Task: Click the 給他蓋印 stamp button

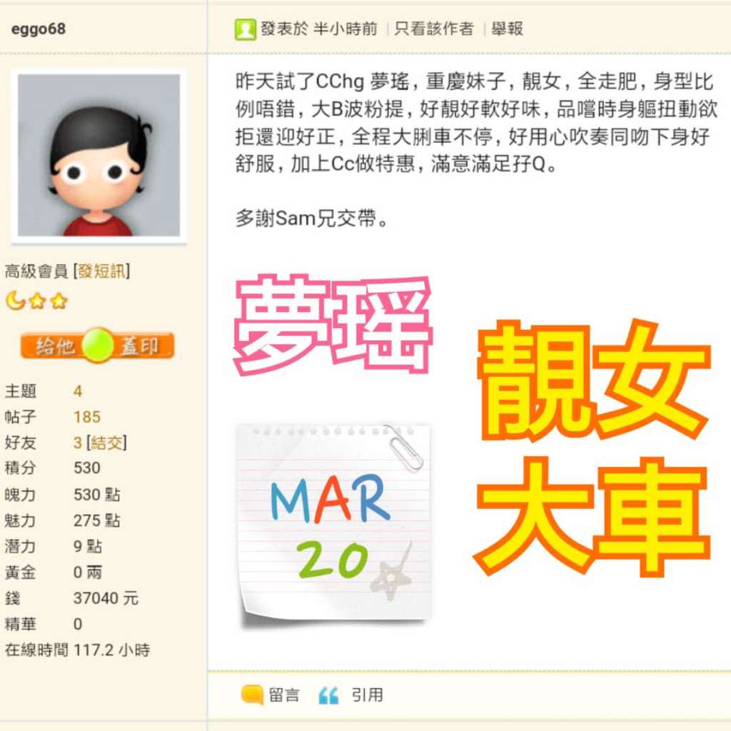Action: click(97, 346)
